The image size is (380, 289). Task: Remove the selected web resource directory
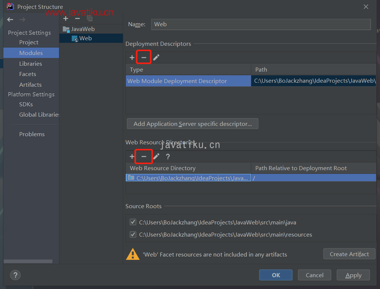[144, 156]
